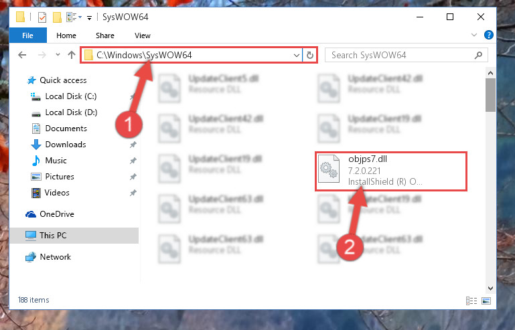
Task: Open the Help question mark icon
Action: 489,35
